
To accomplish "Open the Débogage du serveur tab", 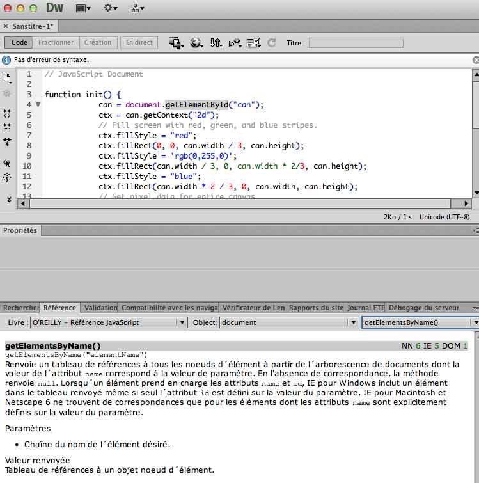I will pyautogui.click(x=423, y=308).
